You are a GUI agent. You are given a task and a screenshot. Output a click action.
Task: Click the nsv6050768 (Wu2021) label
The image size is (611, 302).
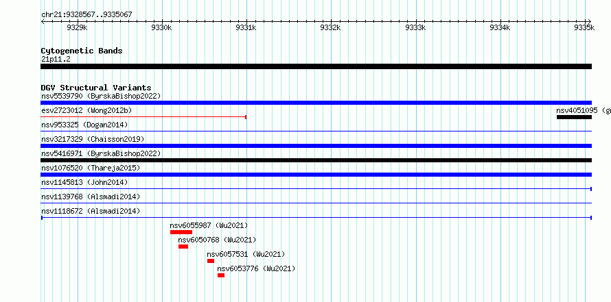217,240
